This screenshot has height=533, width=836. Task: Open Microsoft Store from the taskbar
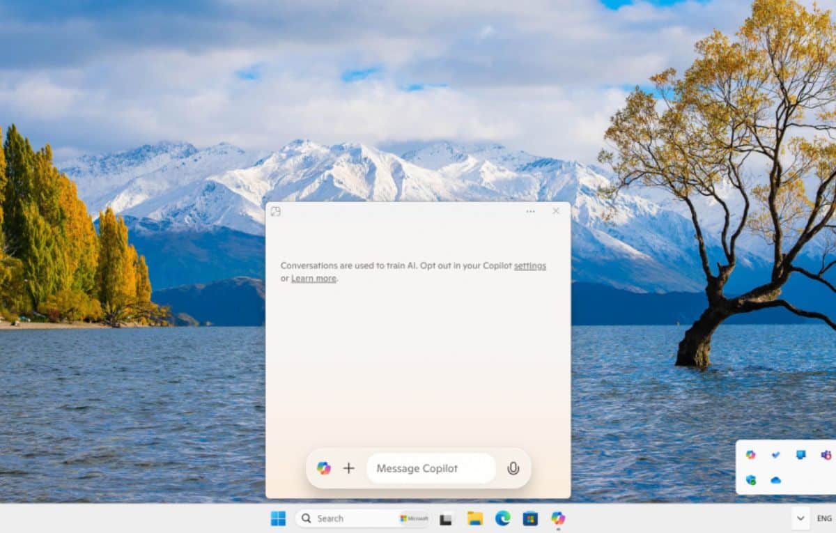[x=530, y=518]
